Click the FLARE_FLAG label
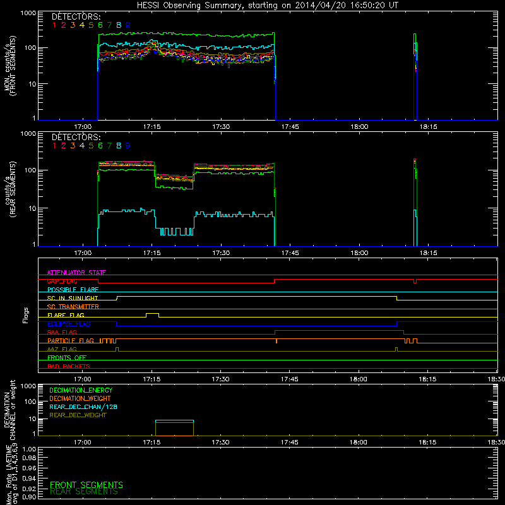 66,315
